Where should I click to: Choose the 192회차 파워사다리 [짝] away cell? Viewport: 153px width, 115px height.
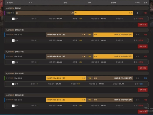(113, 35)
